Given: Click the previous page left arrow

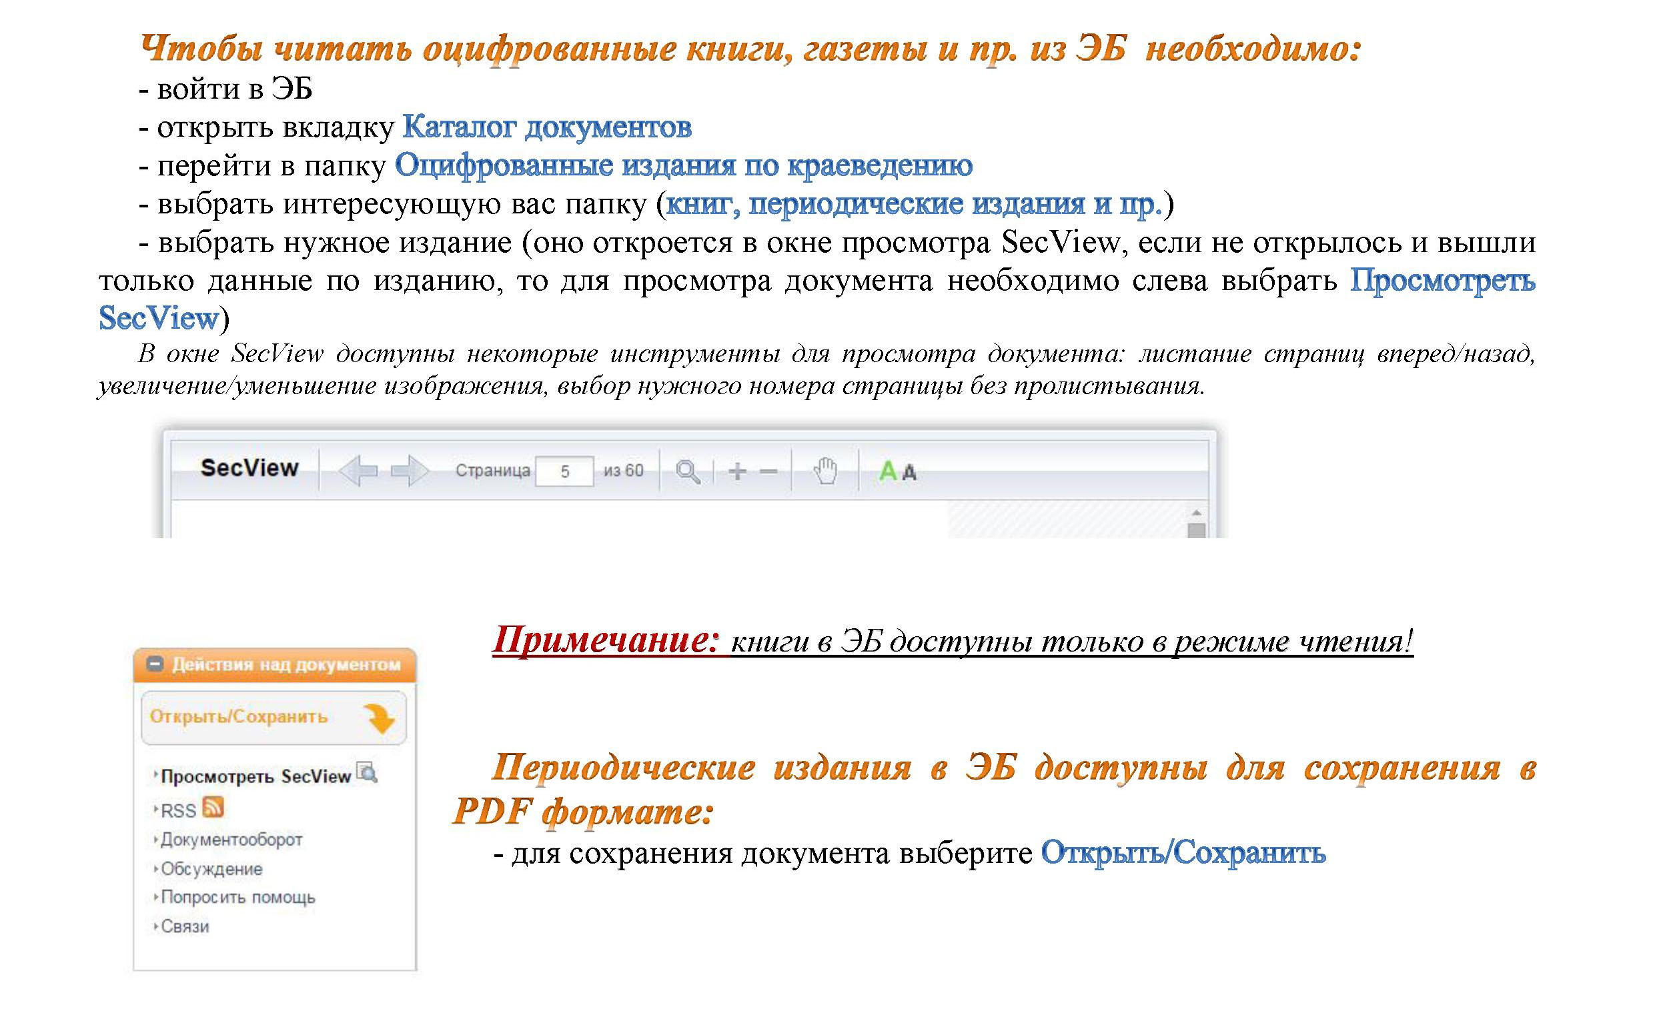Looking at the screenshot, I should coord(358,470).
